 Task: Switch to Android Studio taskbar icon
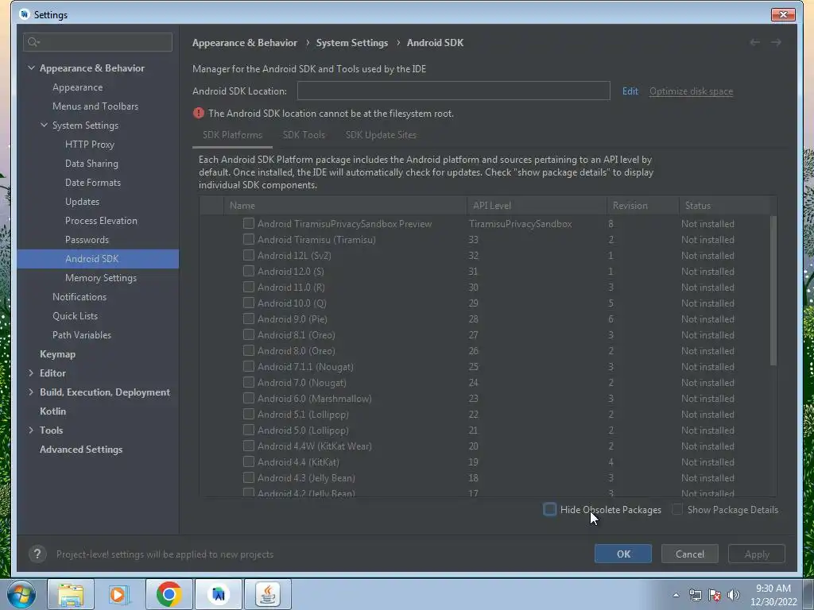click(219, 594)
